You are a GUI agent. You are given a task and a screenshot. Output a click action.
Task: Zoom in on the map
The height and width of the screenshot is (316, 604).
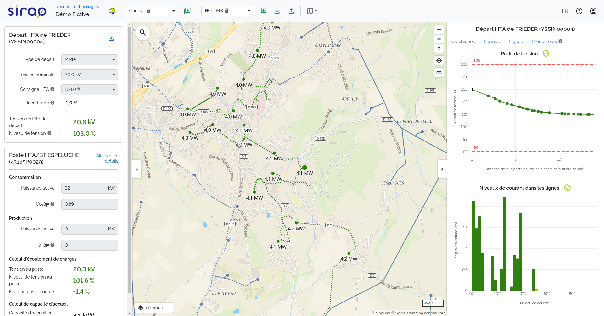click(x=439, y=30)
